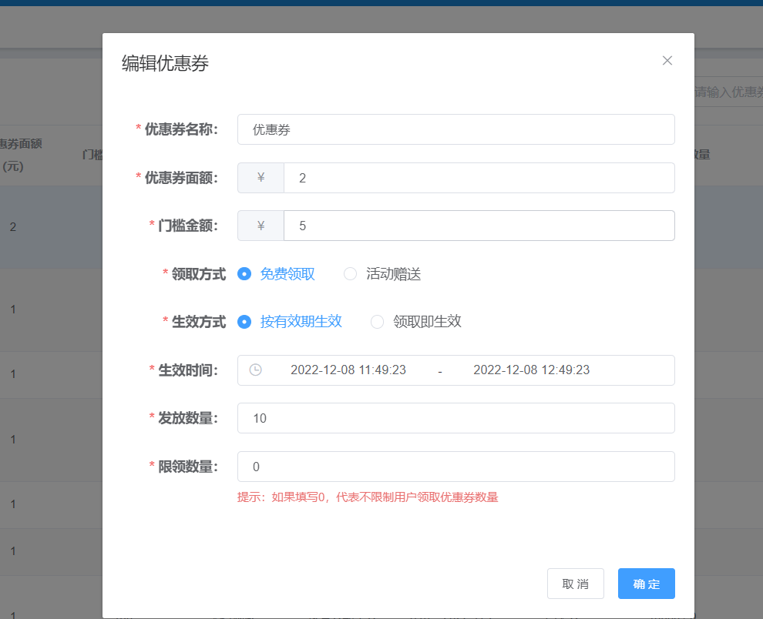Image resolution: width=763 pixels, height=619 pixels.
Task: Click the 确定 confirm button
Action: tap(646, 584)
